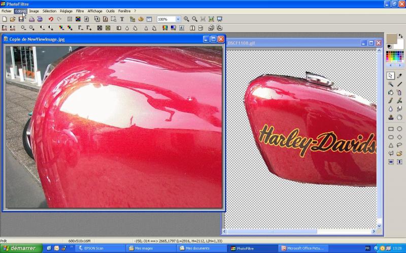The height and width of the screenshot is (253, 406).
Task: Click the Zoom out magnifier icon
Action: 194,19
